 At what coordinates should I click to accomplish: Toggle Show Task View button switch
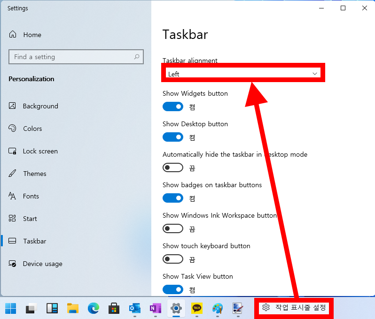pos(173,289)
